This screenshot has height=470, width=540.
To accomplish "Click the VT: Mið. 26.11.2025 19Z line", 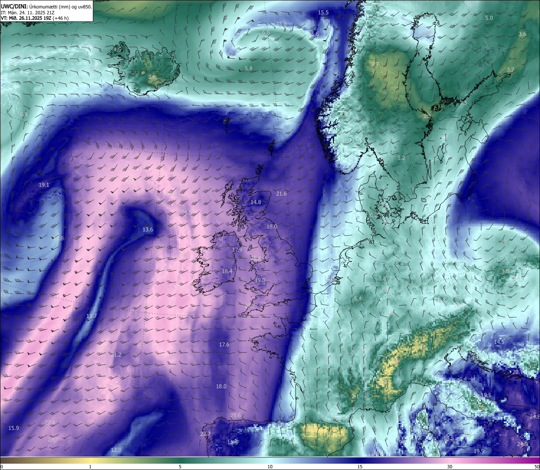I will (35, 18).
